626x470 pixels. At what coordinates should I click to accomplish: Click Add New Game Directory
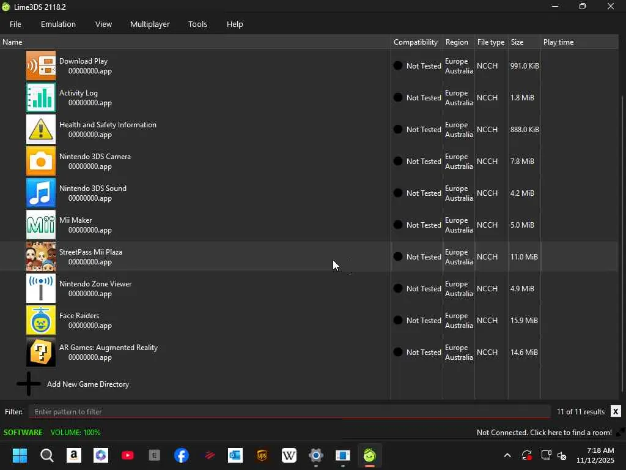pos(88,384)
